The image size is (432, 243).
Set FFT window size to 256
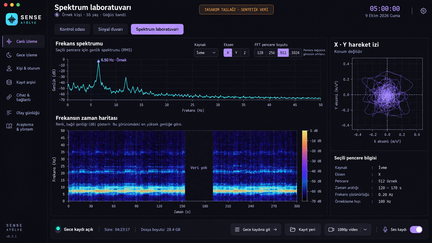272,53
